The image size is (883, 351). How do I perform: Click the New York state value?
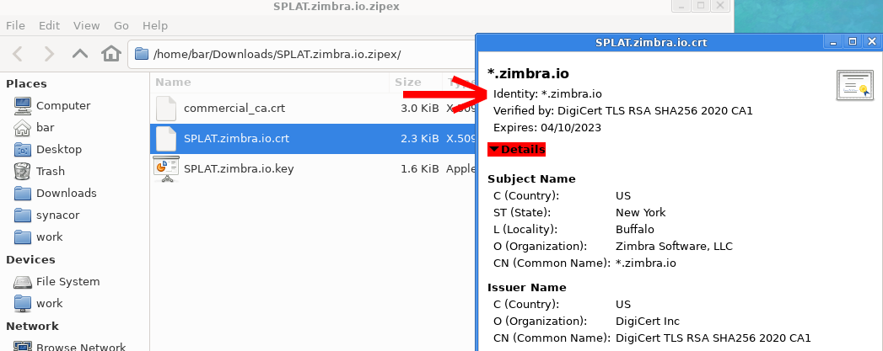click(640, 213)
